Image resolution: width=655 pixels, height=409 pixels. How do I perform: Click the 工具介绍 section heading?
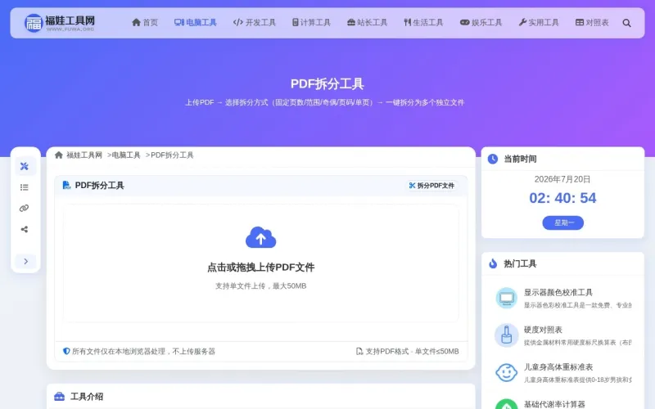tap(87, 397)
